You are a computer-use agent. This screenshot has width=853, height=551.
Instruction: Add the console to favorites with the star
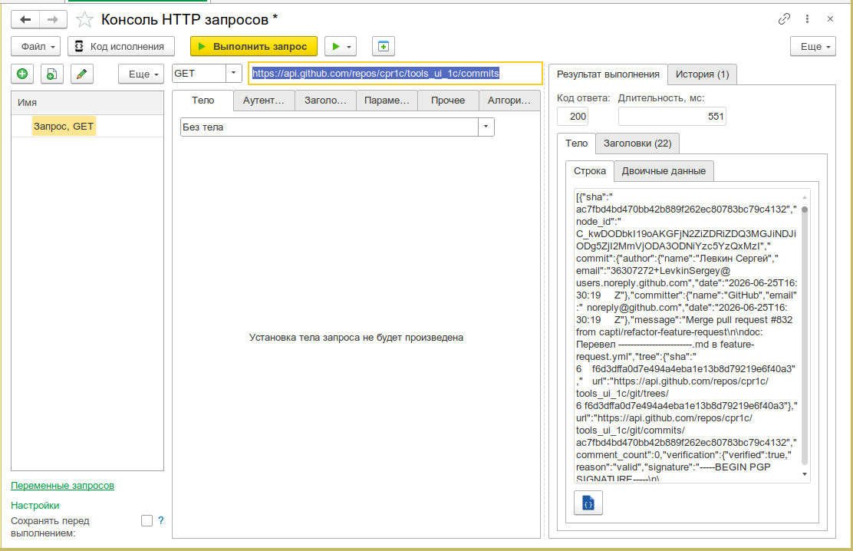84,20
